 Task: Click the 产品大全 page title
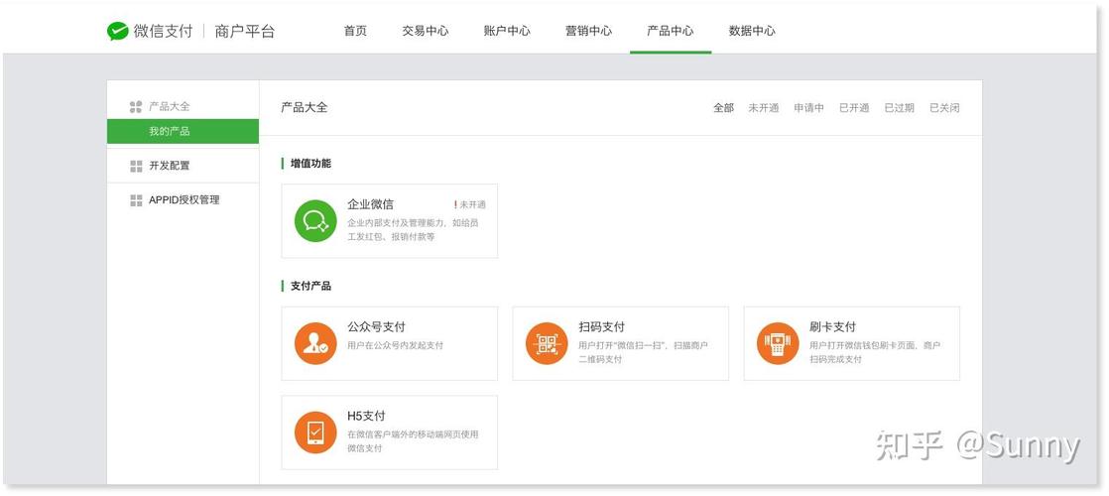[305, 107]
